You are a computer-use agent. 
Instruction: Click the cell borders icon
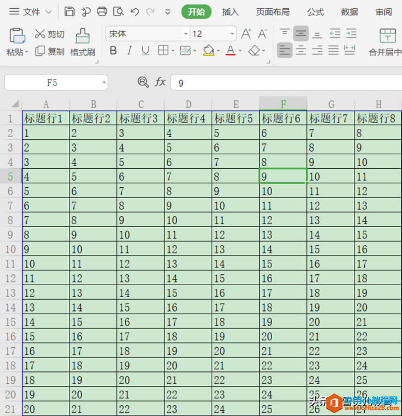tap(163, 50)
